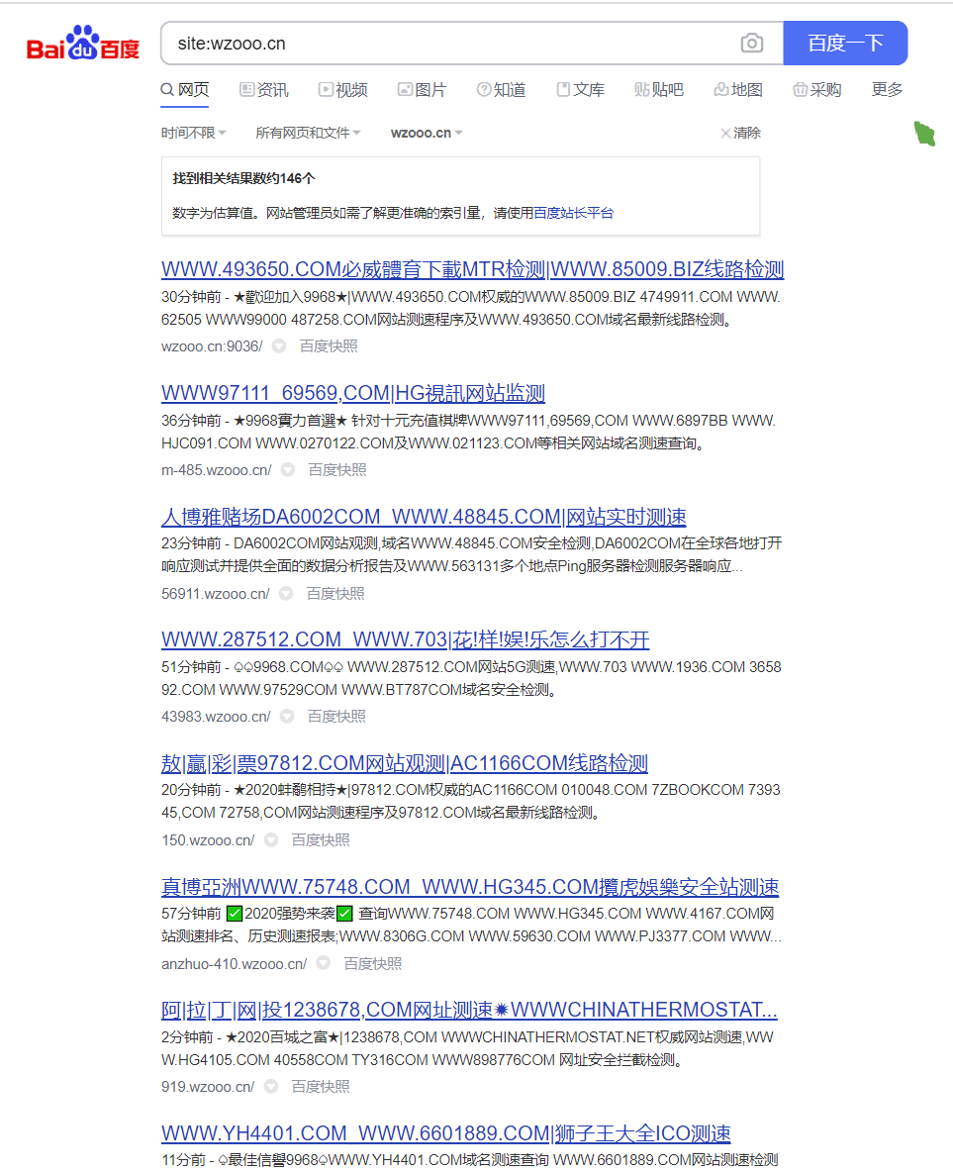
Task: Open the wzooo.cn site filter dropdown
Action: tap(425, 132)
